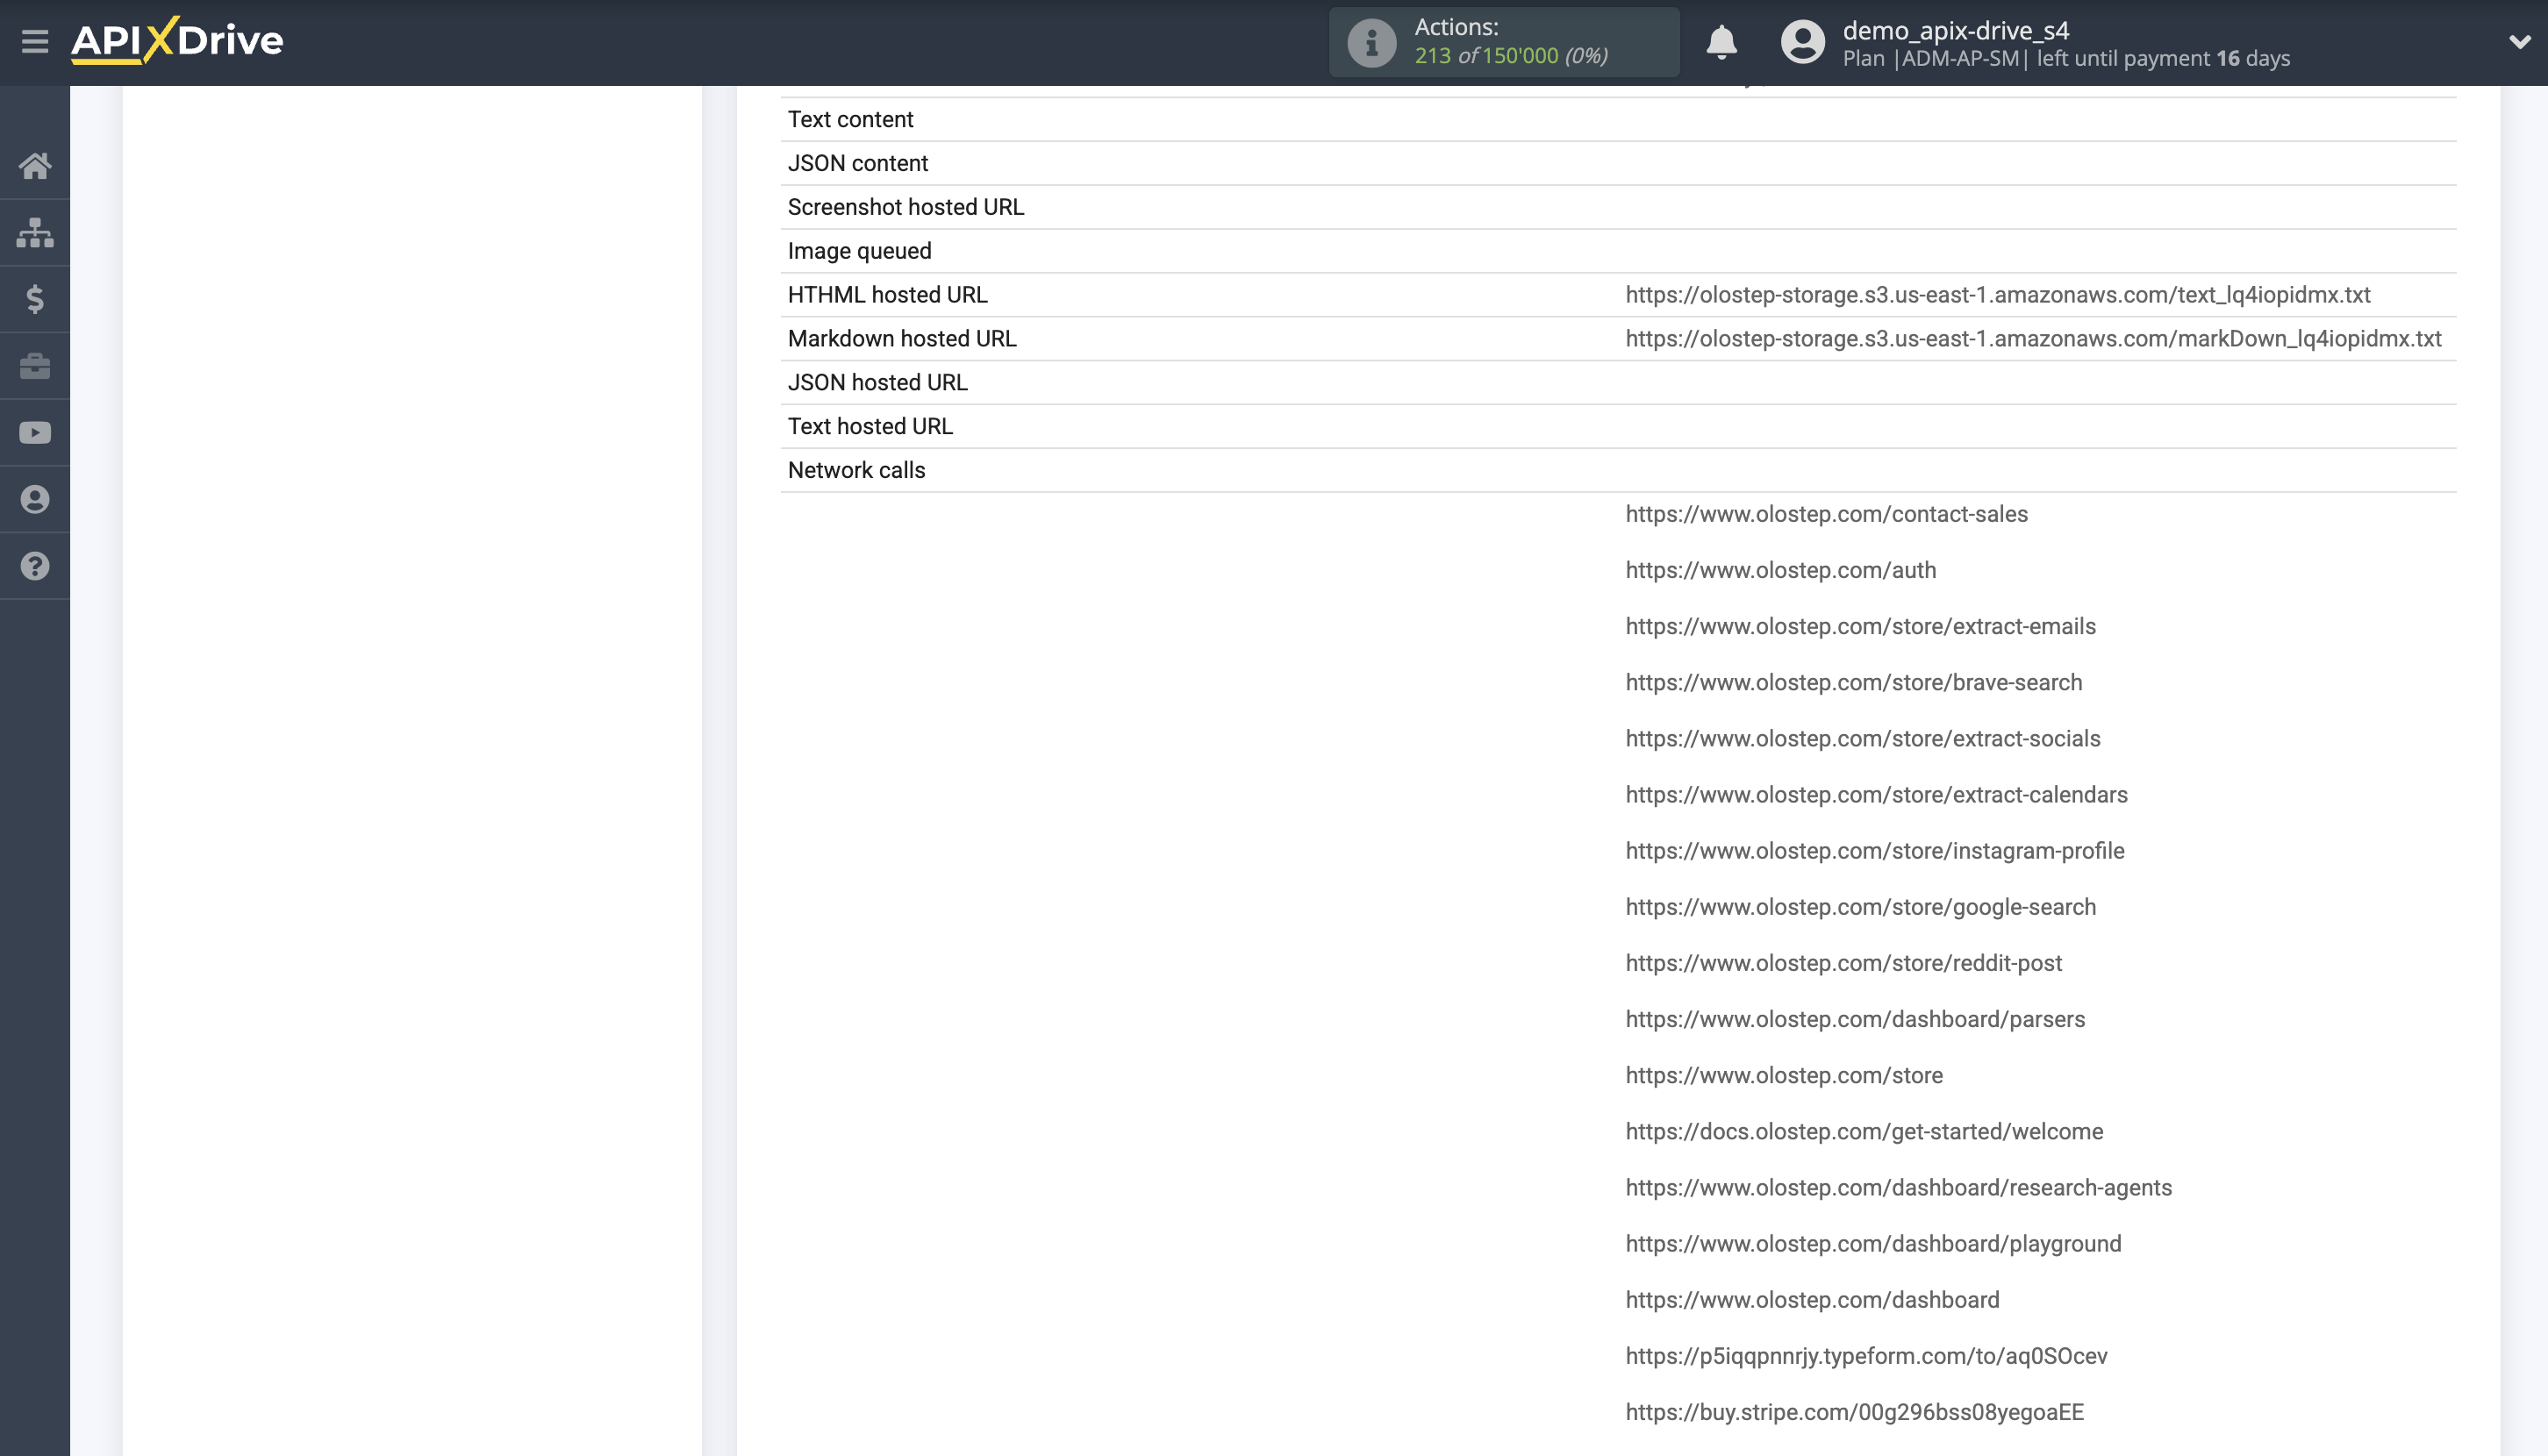Open the Connections scheme icon in the sidebar
2548x1456 pixels.
pyautogui.click(x=35, y=232)
